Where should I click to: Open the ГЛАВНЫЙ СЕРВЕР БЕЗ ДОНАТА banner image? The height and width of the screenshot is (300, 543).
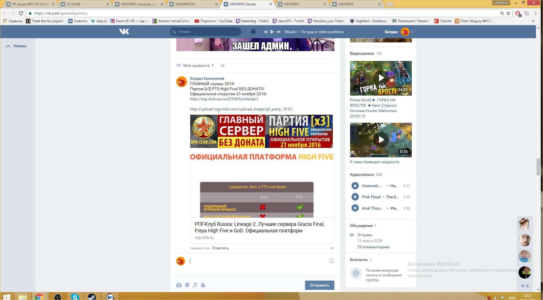(x=261, y=131)
